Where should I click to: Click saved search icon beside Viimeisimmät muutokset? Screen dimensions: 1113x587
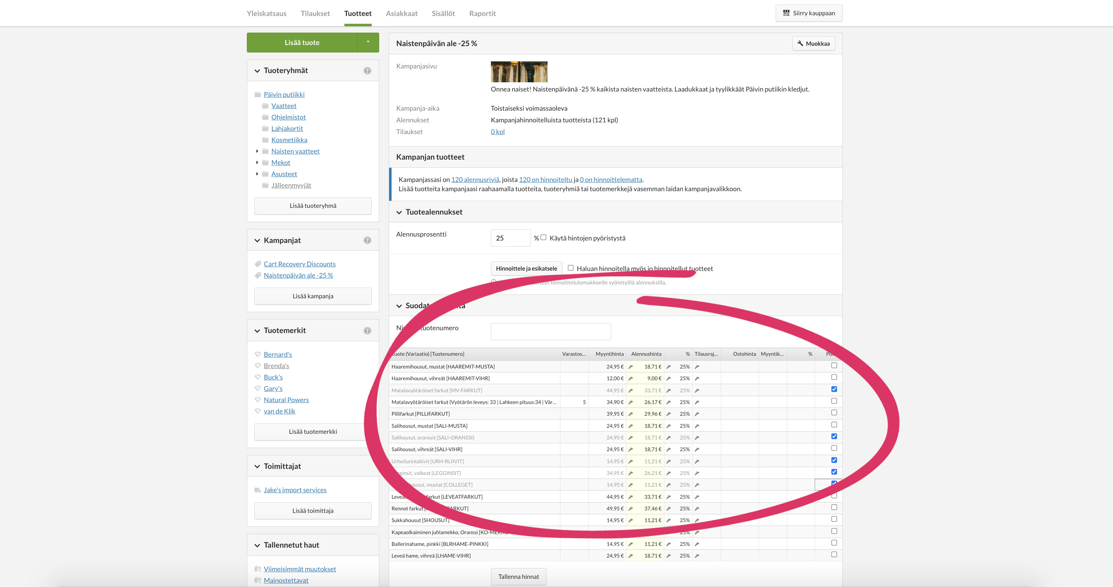coord(258,569)
